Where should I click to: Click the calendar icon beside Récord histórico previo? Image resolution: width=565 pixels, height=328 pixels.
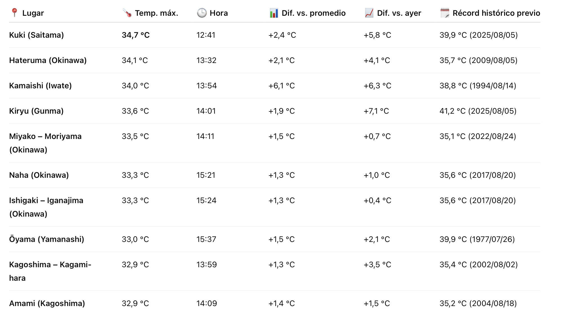pyautogui.click(x=445, y=13)
